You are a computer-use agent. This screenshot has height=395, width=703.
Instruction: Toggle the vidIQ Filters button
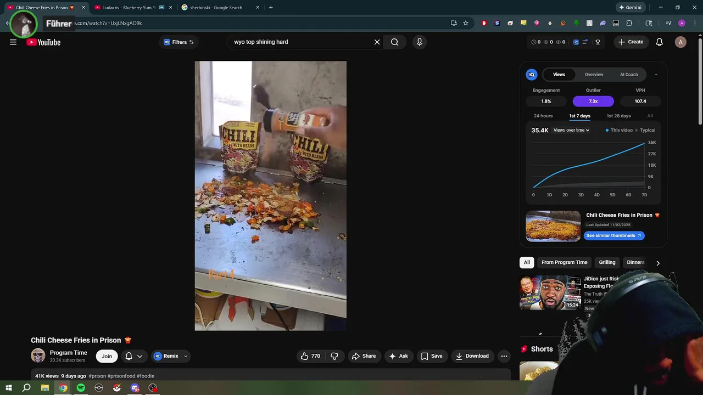click(x=178, y=42)
